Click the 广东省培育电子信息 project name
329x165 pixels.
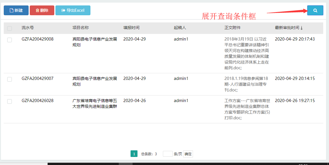[95, 103]
